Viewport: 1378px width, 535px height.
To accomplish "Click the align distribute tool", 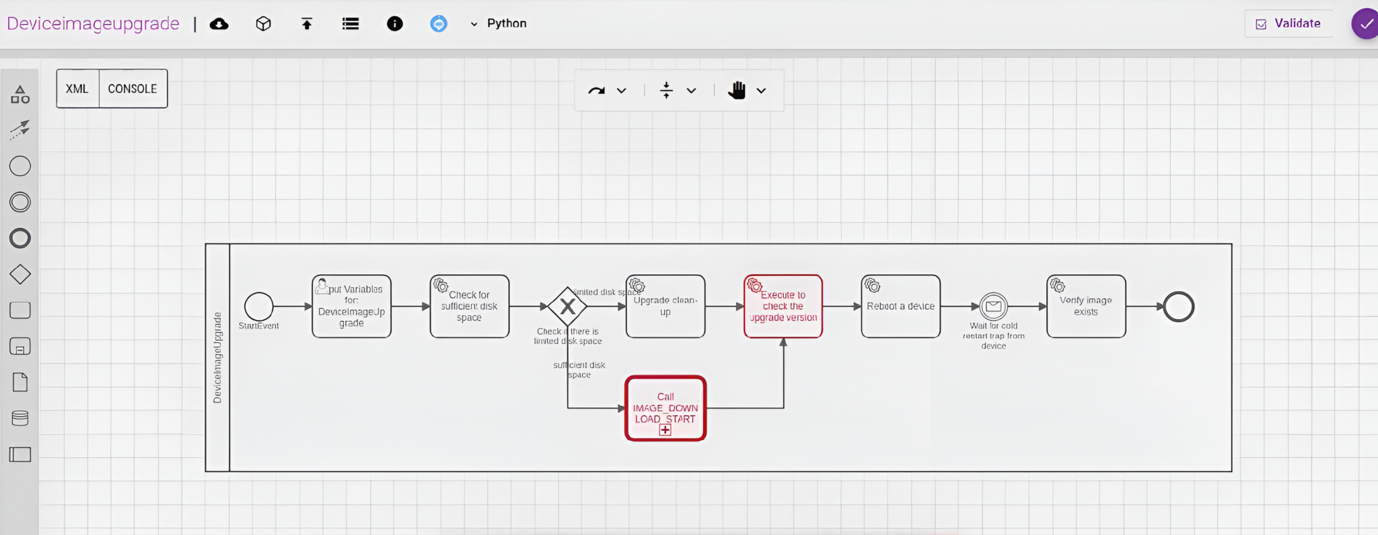I will 666,90.
